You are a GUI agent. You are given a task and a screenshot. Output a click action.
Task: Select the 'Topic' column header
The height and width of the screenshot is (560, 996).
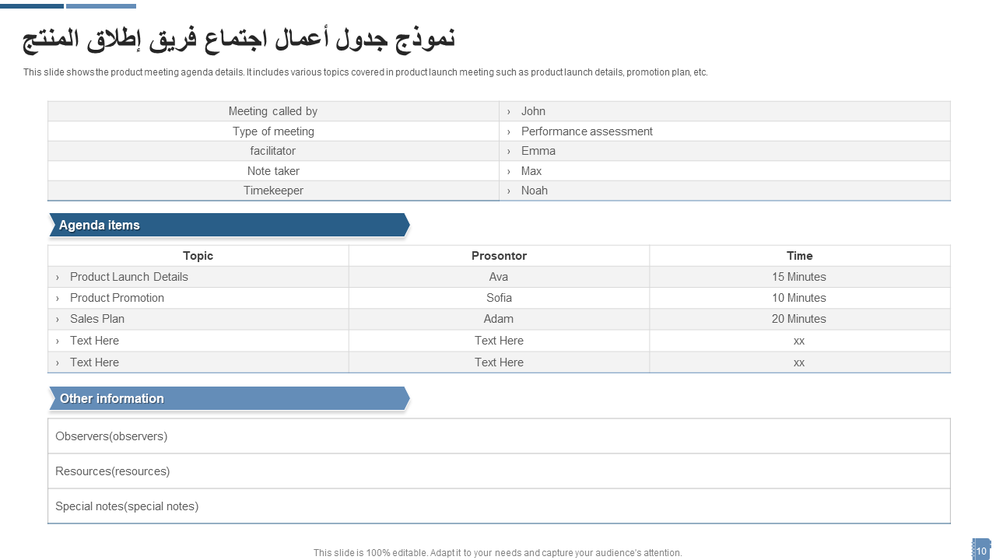tap(198, 256)
